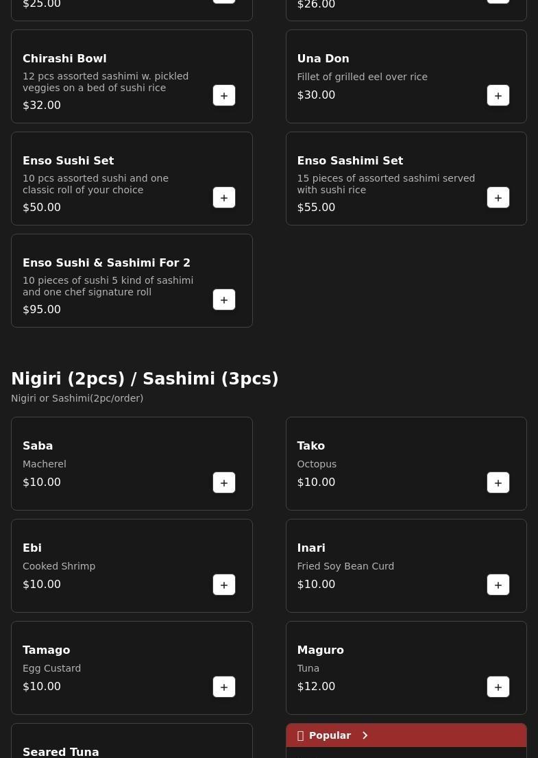This screenshot has width=538, height=758.
Task: Select the Enso Sashimi Set title
Action: [x=350, y=161]
